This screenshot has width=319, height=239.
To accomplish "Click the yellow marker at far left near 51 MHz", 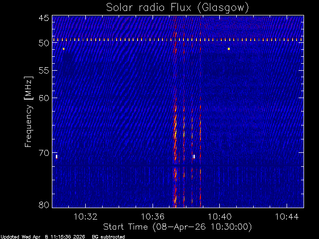I will pos(63,49).
